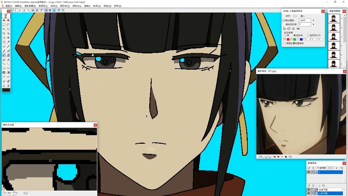The image size is (348, 196).
Task: Open the 濾鏡 (Filter) menu
Action: coord(87,6)
